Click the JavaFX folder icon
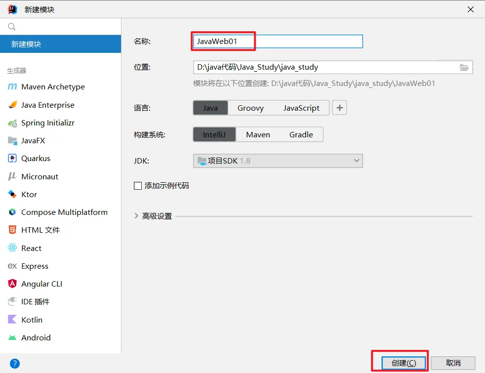This screenshot has height=373, width=485. click(x=12, y=141)
